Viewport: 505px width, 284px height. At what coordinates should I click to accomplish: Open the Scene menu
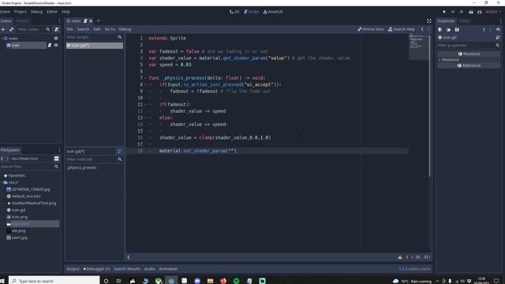pos(5,12)
